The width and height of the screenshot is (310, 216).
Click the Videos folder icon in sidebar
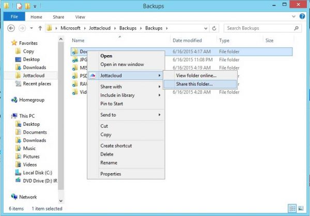[x=18, y=164]
